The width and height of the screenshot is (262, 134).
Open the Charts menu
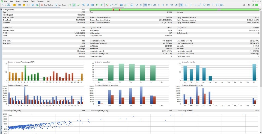tap(26, 1)
